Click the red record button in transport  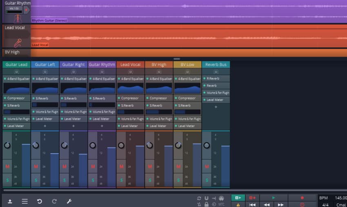[302, 198]
